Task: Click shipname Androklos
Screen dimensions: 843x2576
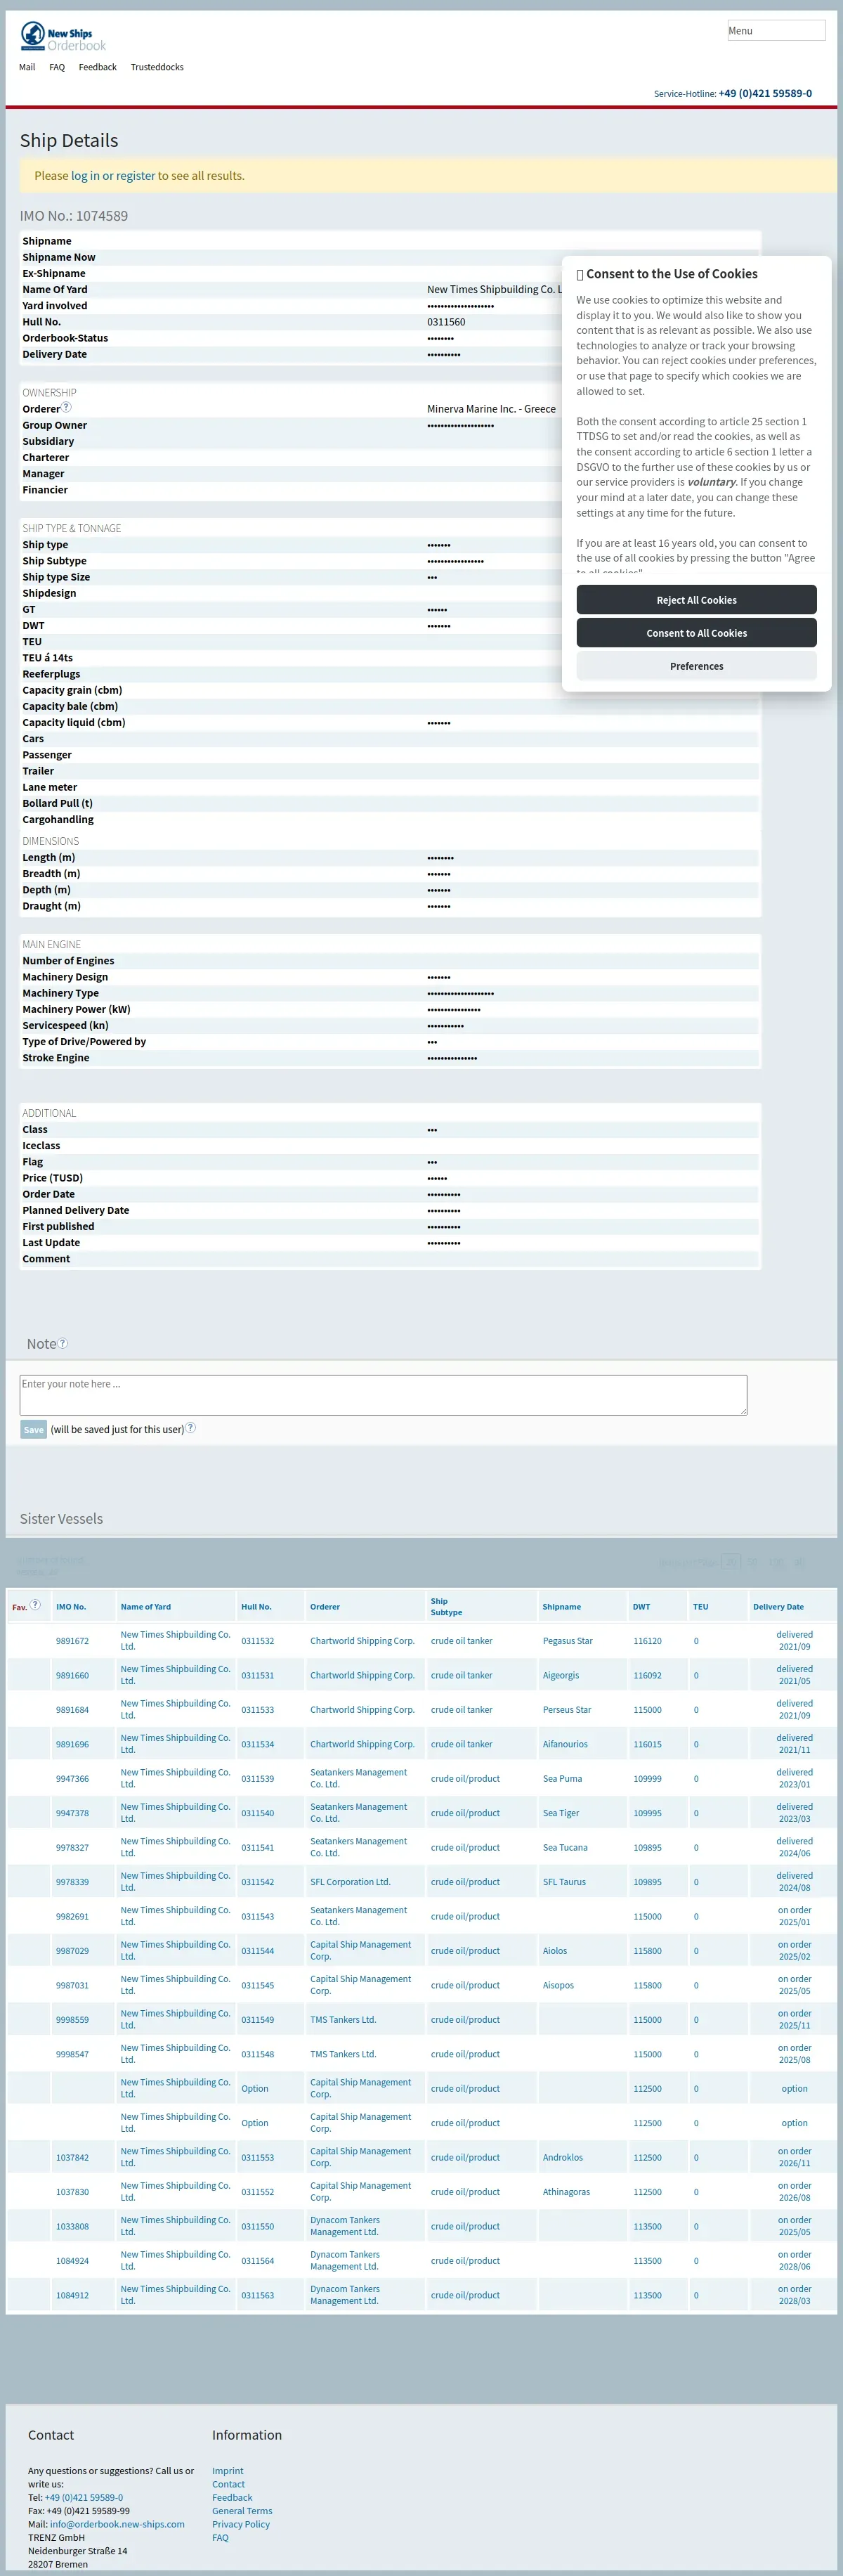Action: [563, 2158]
